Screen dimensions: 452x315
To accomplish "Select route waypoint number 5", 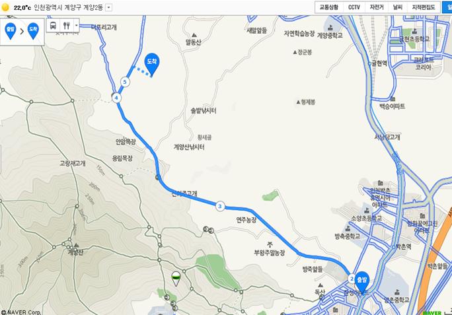I will 125,82.
